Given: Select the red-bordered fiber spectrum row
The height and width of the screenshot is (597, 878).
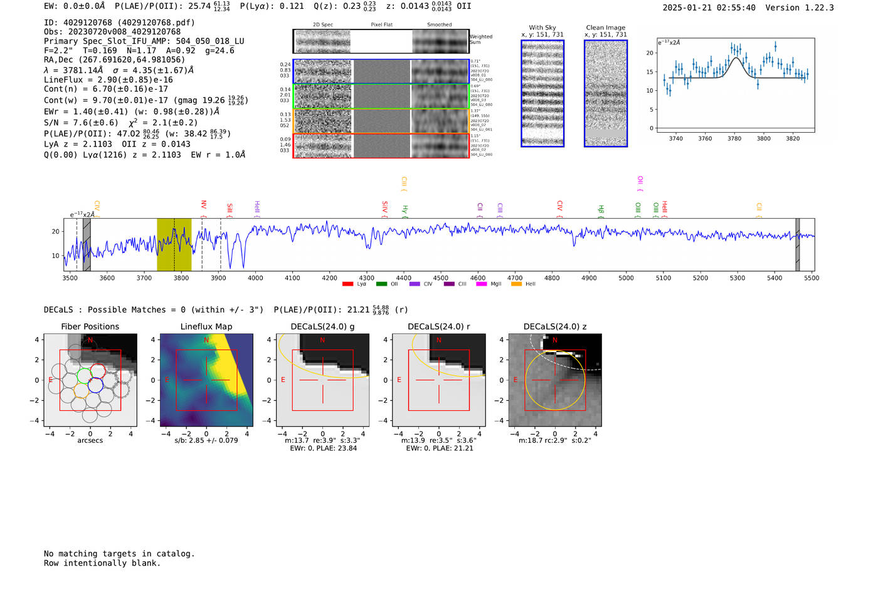Looking at the screenshot, I should 381,145.
